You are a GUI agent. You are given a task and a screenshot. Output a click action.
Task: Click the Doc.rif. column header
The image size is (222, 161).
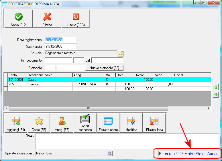tap(192, 75)
